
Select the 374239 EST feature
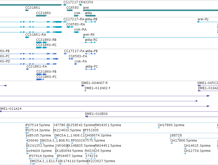pos(90,159)
